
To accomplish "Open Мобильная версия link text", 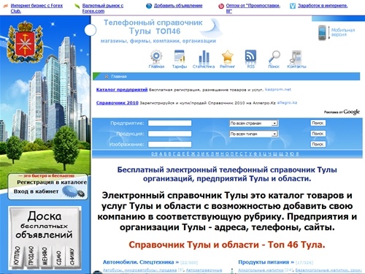I will click(x=343, y=32).
